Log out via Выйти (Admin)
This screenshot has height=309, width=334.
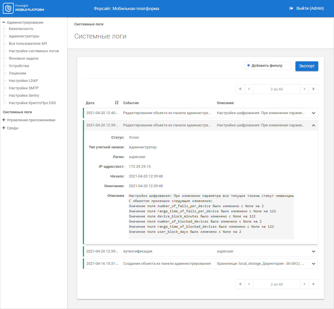[307, 9]
